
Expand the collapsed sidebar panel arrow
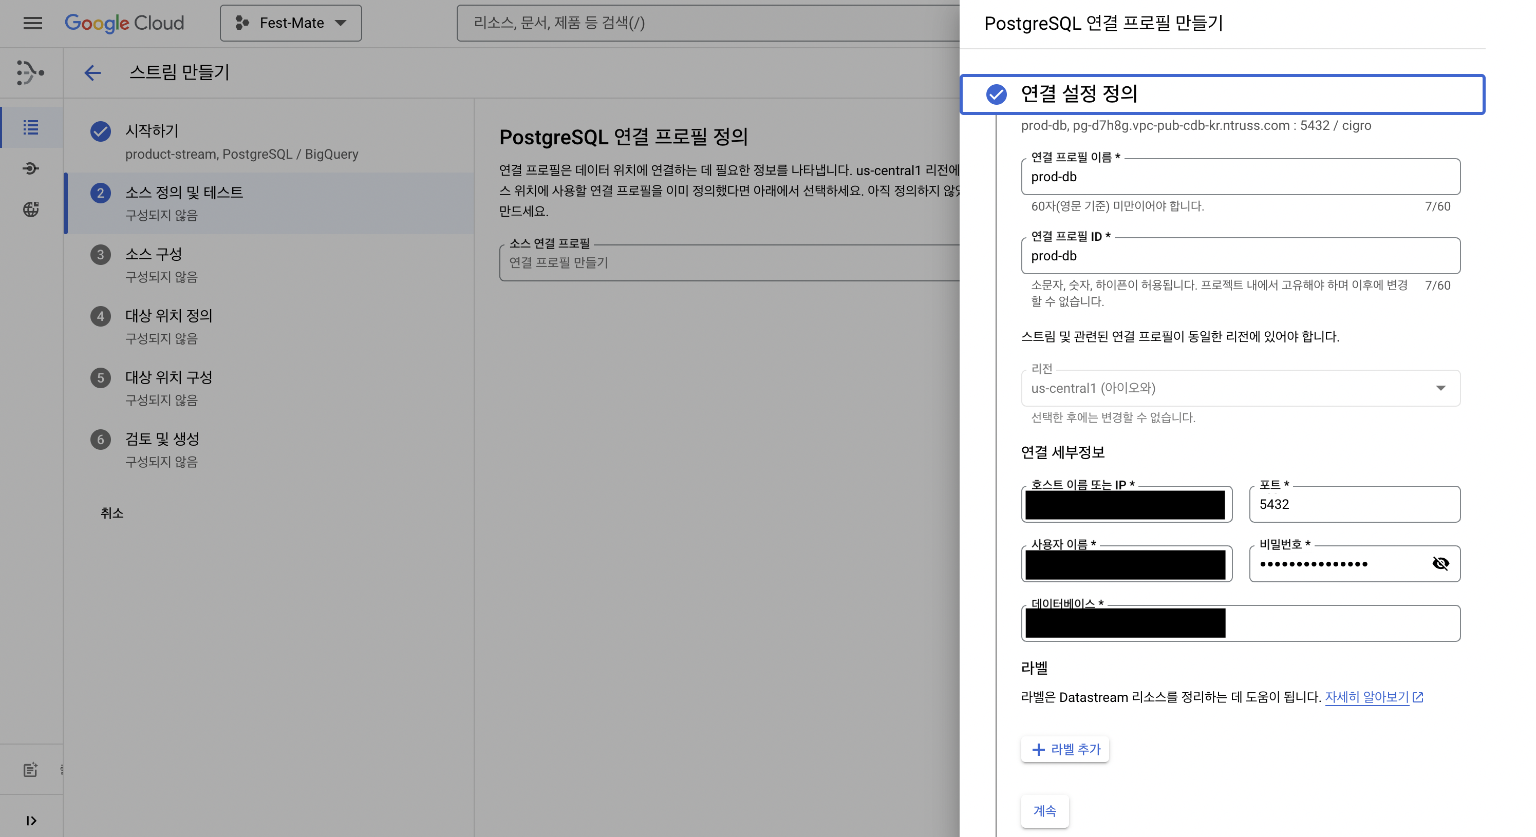[31, 821]
